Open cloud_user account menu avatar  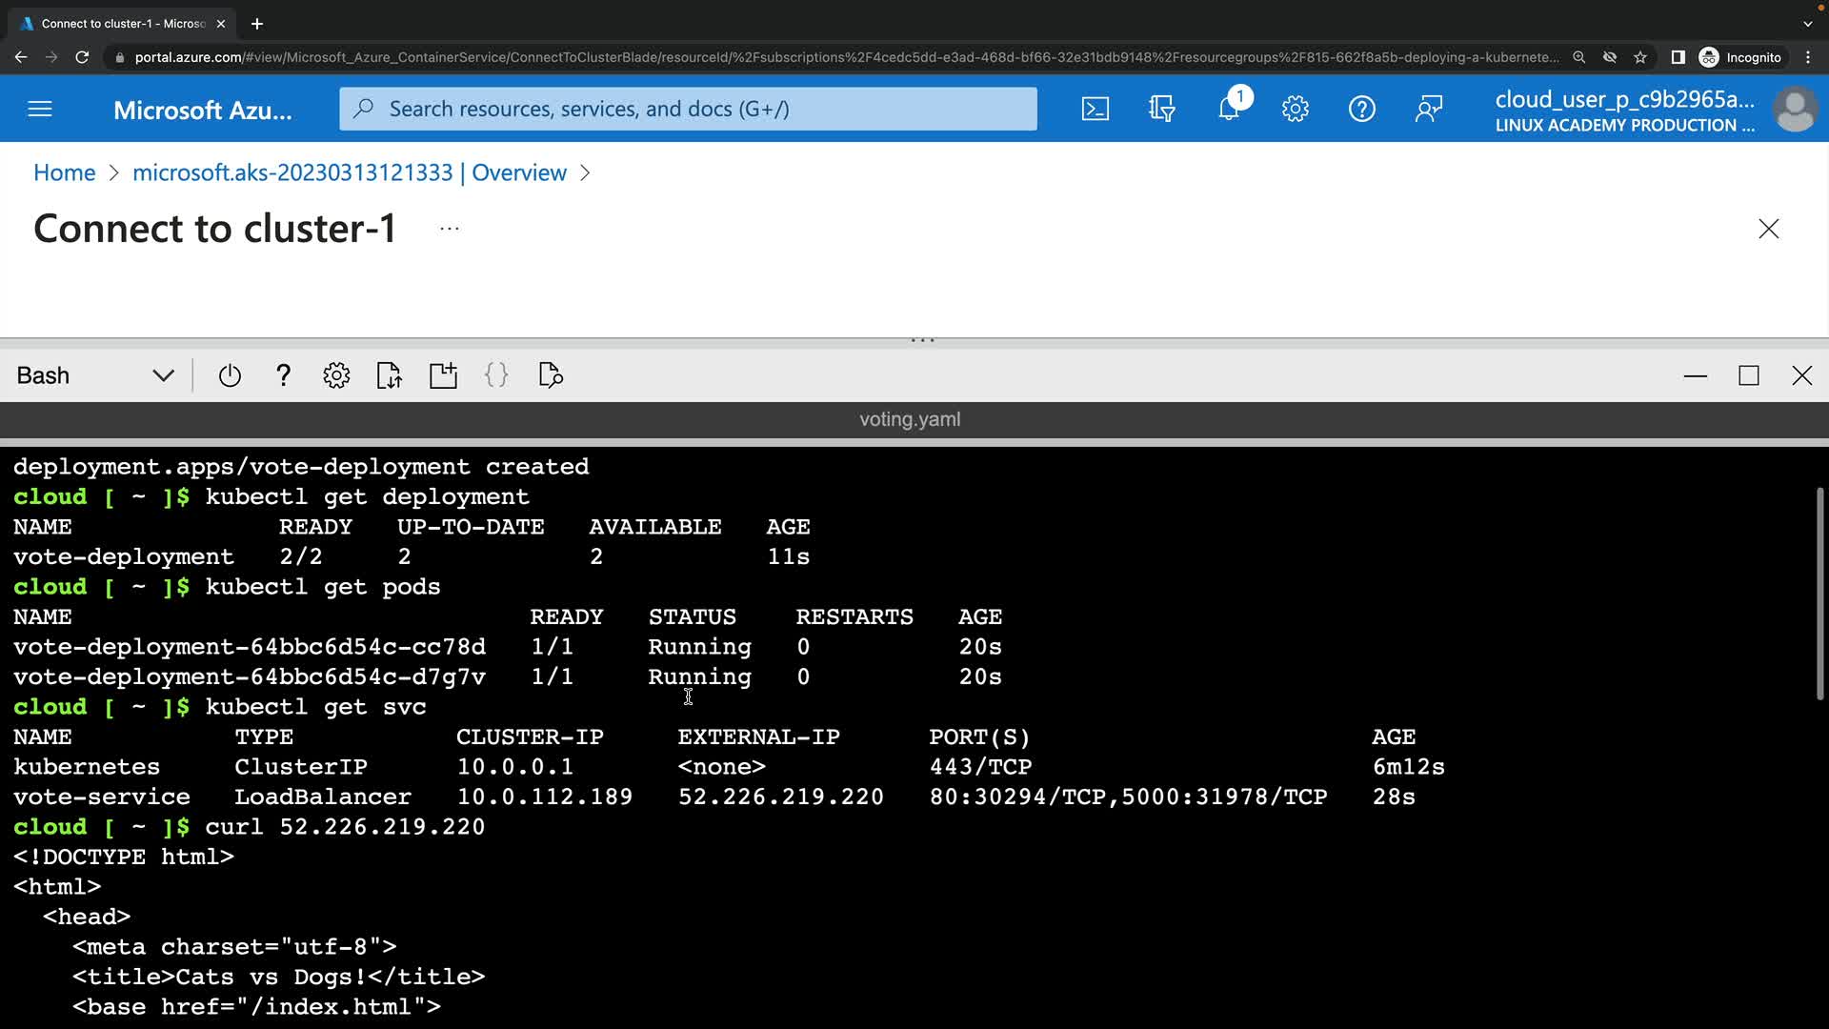(x=1795, y=110)
